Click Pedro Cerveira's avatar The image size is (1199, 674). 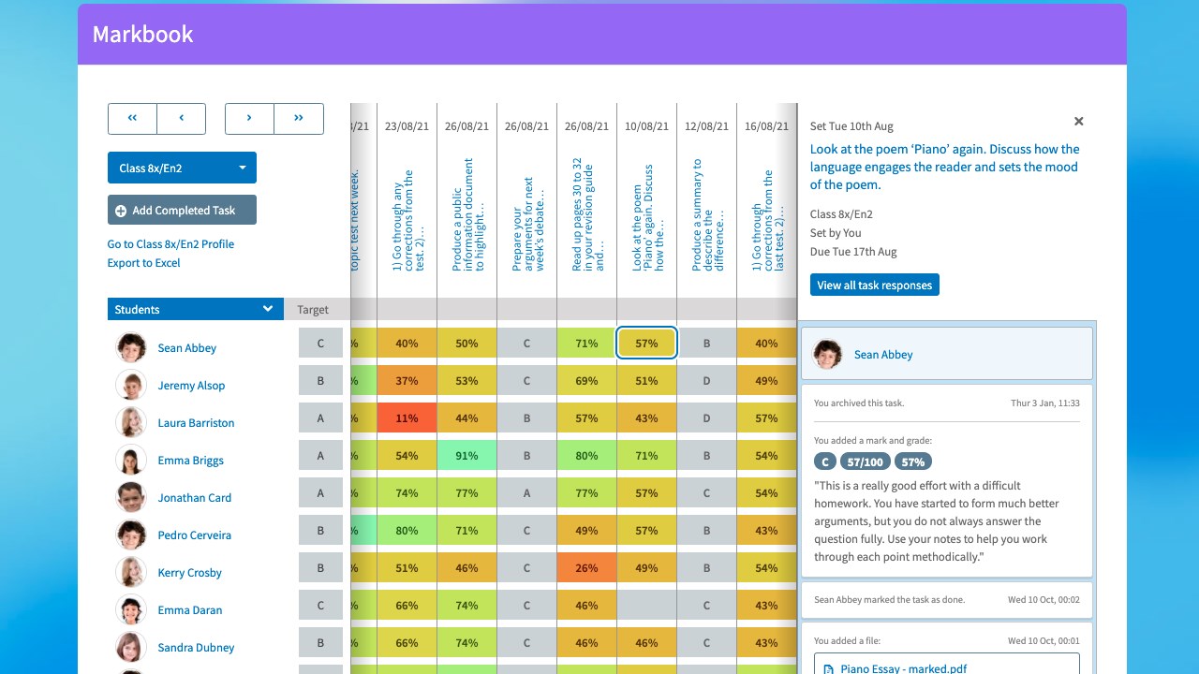tap(131, 535)
